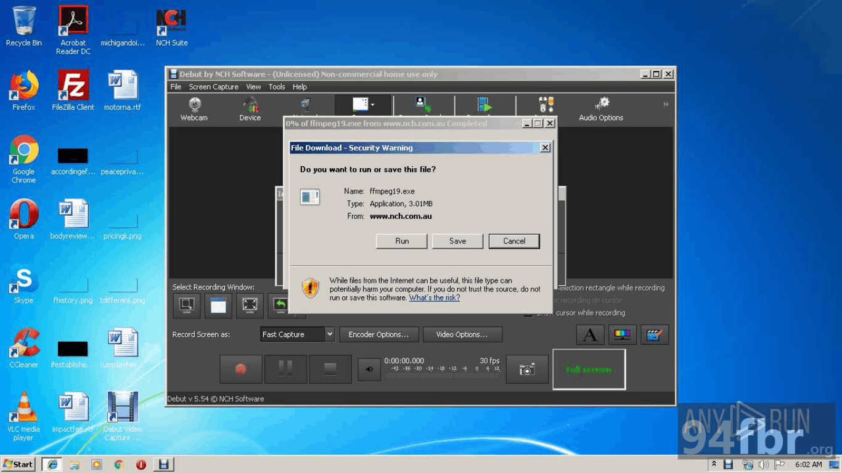842x473 pixels.
Task: Select the bodyreview document on desktop
Action: (73, 219)
